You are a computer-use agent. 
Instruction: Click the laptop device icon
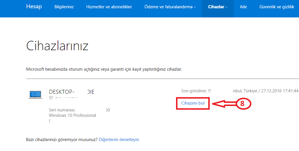[35, 95]
